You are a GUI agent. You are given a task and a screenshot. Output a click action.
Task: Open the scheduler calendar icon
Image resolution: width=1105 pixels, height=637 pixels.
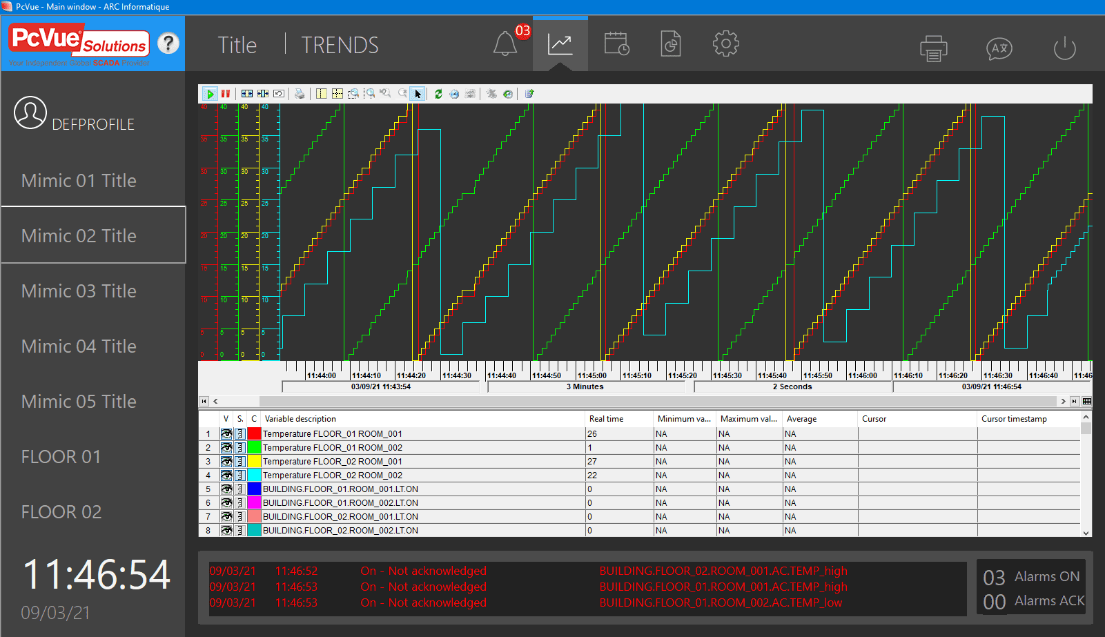[616, 45]
